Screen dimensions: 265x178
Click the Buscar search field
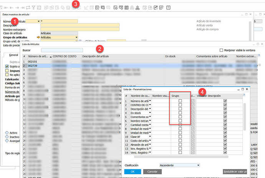pyautogui.click(x=62, y=50)
